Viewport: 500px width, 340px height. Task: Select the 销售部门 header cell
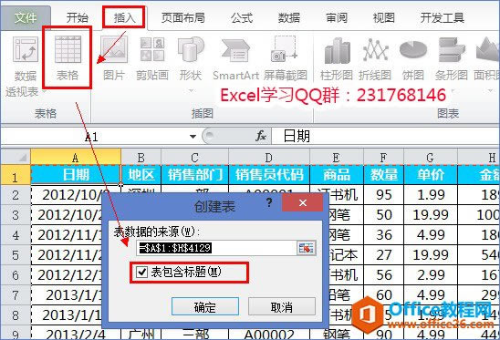click(x=195, y=175)
